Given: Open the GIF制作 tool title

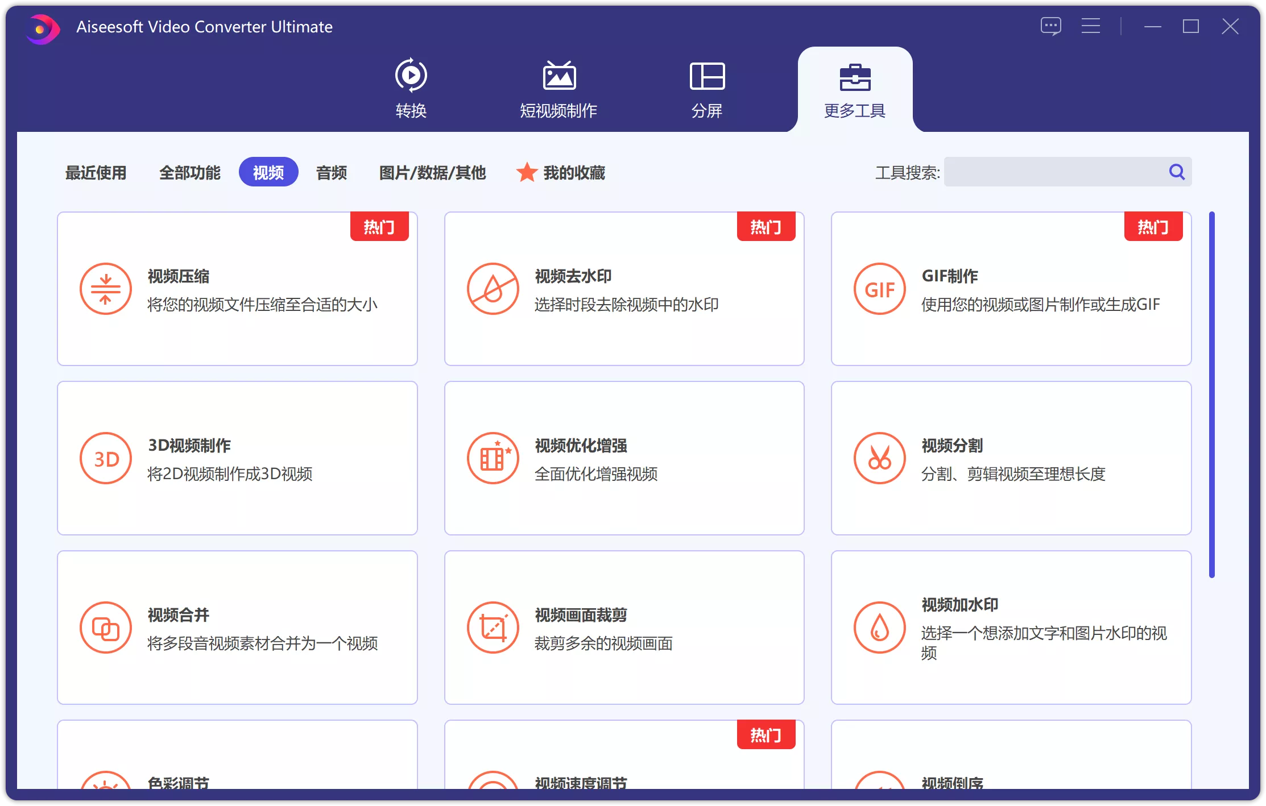Looking at the screenshot, I should (950, 276).
